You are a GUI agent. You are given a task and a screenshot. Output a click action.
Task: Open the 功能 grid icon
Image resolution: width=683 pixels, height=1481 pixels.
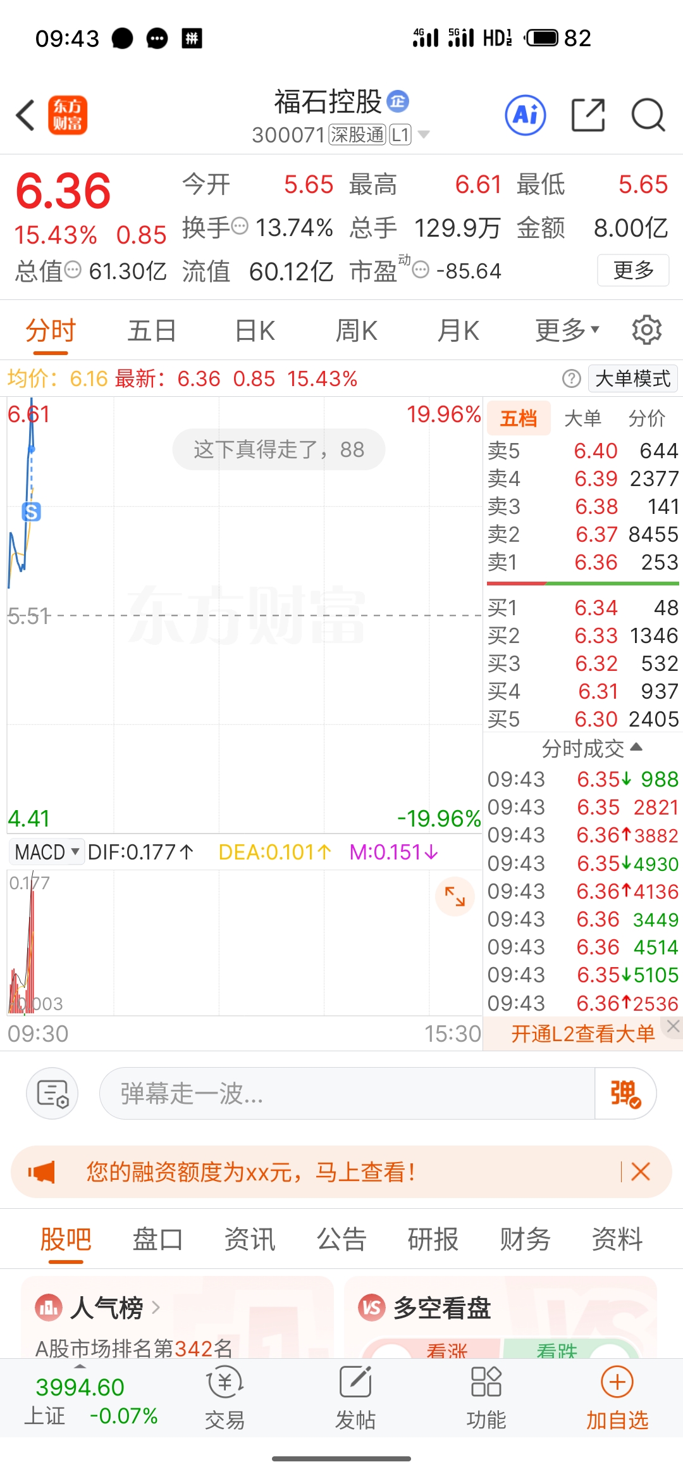[486, 1382]
